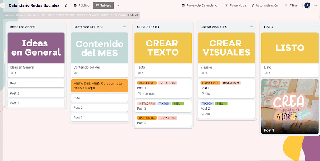Open the views dropdown chevron beside Tablero

click(118, 5)
